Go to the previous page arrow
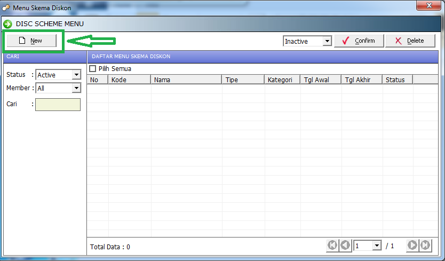 tap(345, 246)
